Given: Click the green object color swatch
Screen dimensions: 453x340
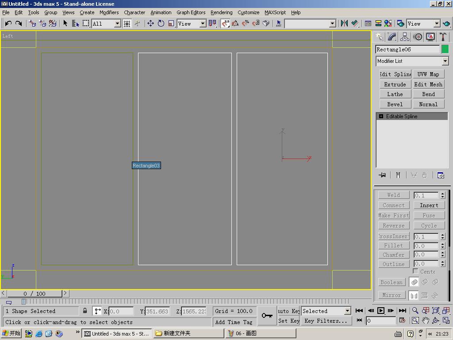Looking at the screenshot, I should 445,49.
